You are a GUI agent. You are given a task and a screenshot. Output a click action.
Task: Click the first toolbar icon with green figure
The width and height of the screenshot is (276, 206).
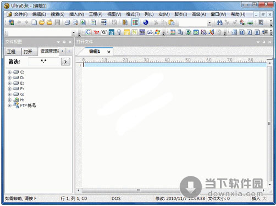coord(12,23)
